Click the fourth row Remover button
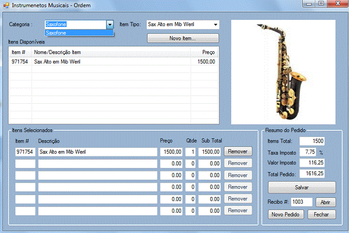The image size is (349, 233). [x=238, y=187]
